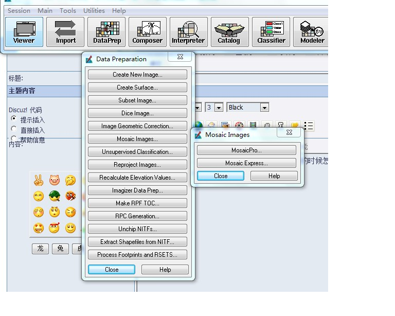This screenshot has height=316, width=395.
Task: Open the Composer module
Action: coord(148,32)
